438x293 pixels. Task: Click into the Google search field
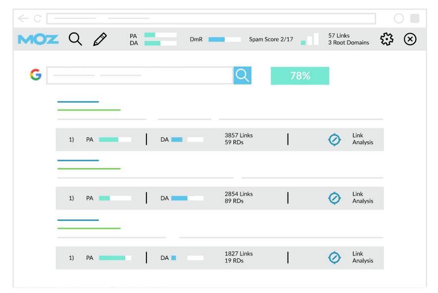point(140,76)
